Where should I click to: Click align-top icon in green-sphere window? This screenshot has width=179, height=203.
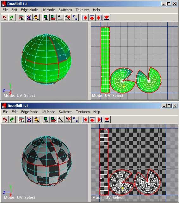[x=92, y=17]
